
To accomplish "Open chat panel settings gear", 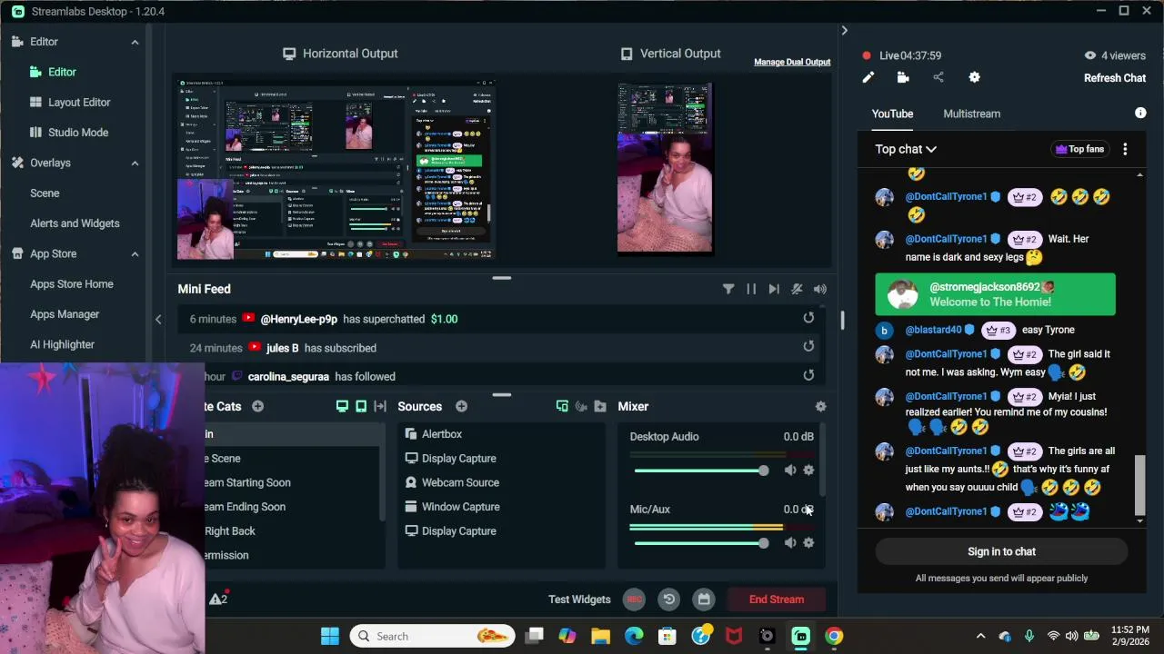I will (x=974, y=78).
